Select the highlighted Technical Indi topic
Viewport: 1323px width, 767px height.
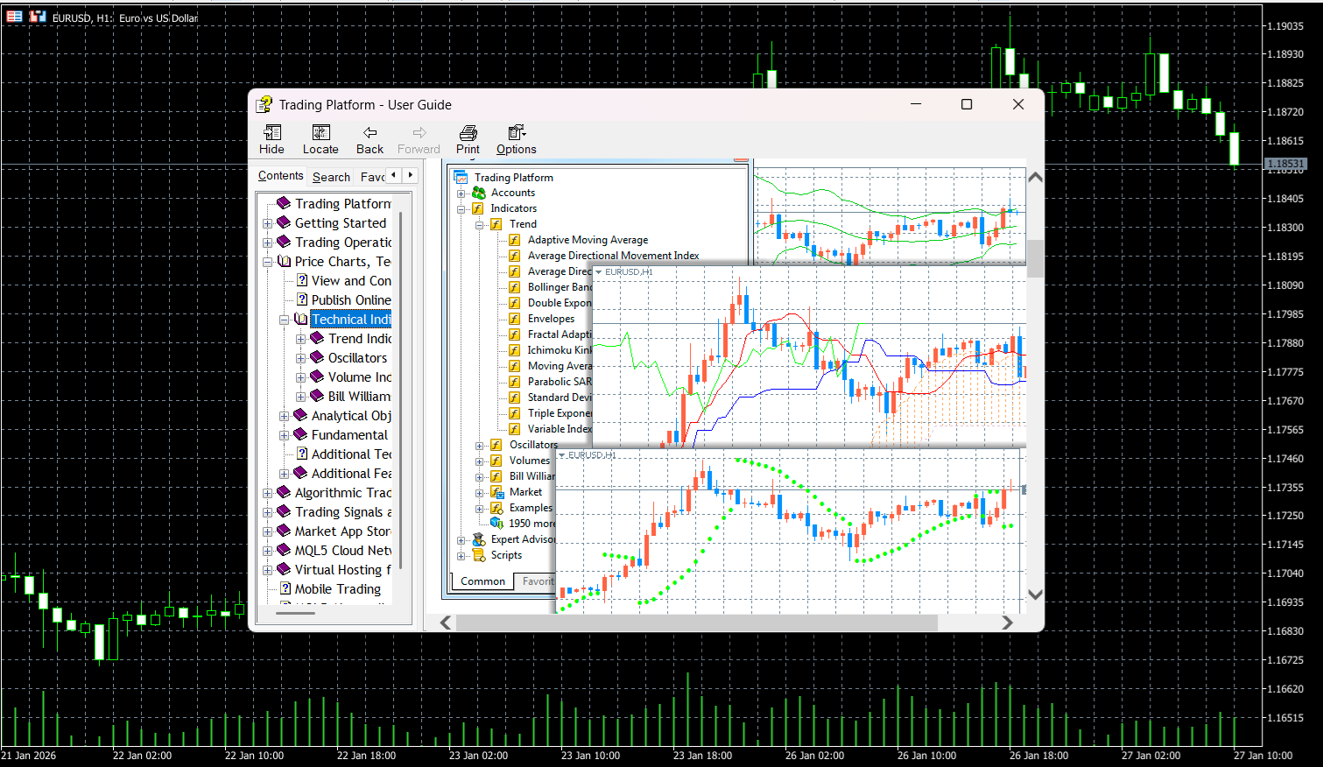[351, 320]
